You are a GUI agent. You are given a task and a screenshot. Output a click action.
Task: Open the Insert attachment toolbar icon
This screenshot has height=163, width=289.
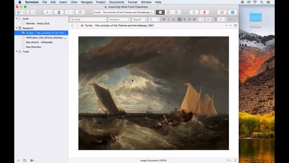(69, 12)
